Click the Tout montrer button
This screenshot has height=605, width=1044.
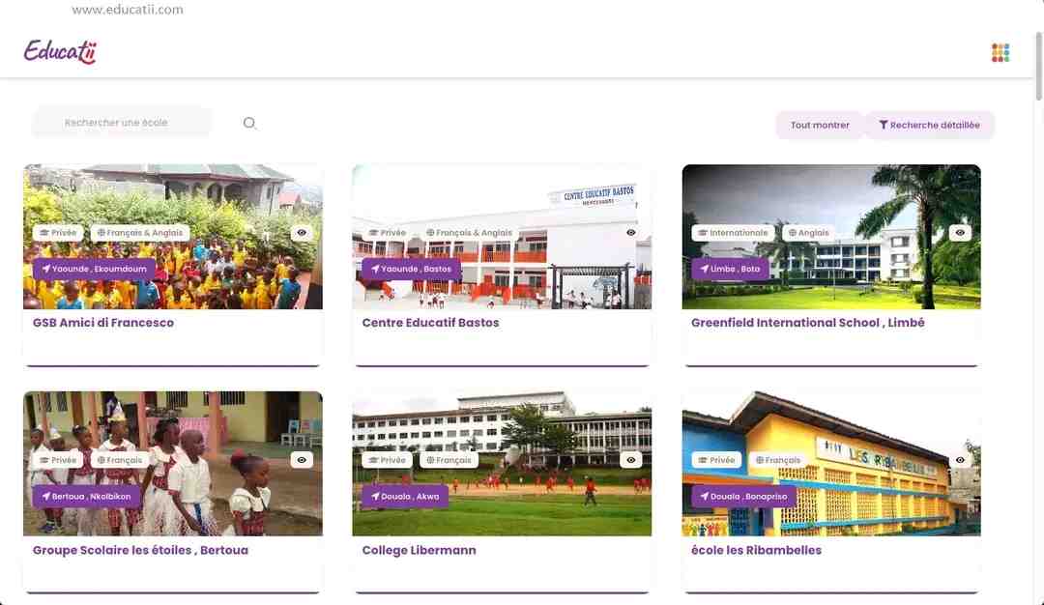[x=820, y=125]
